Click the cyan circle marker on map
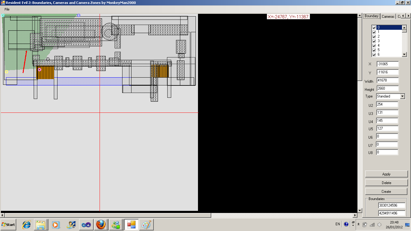 pos(3,15)
